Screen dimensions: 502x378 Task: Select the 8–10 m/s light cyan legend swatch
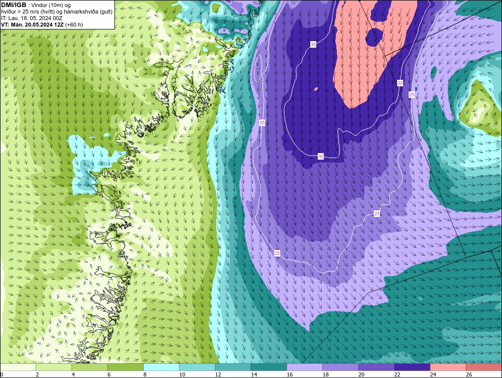click(161, 367)
